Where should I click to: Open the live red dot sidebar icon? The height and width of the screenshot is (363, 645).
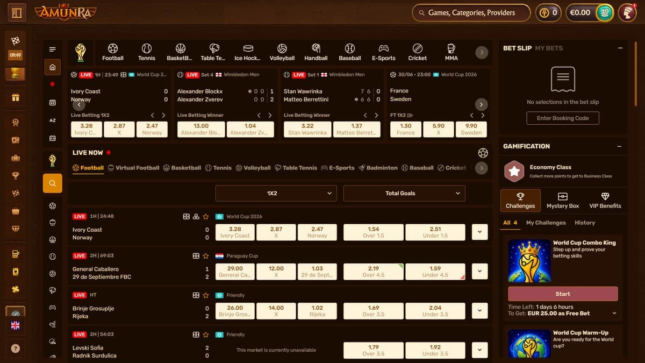(52, 84)
